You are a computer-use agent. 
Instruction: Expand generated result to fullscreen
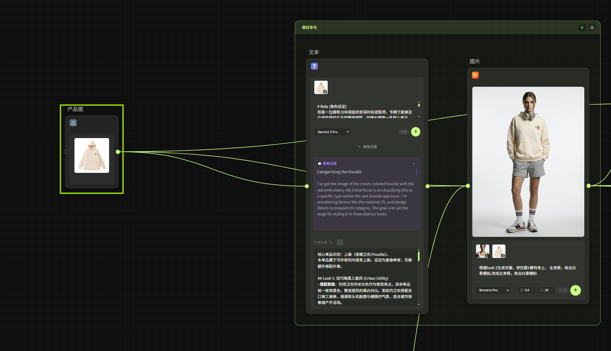(340, 242)
